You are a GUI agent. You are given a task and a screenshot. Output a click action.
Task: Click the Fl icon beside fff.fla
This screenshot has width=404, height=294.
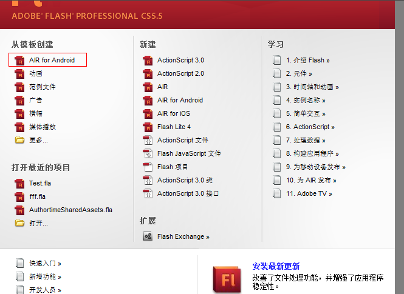tap(19, 196)
